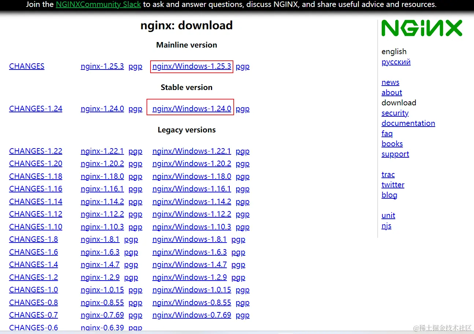Click the 'english' language label
Image resolution: width=474 pixels, height=334 pixels.
click(394, 52)
